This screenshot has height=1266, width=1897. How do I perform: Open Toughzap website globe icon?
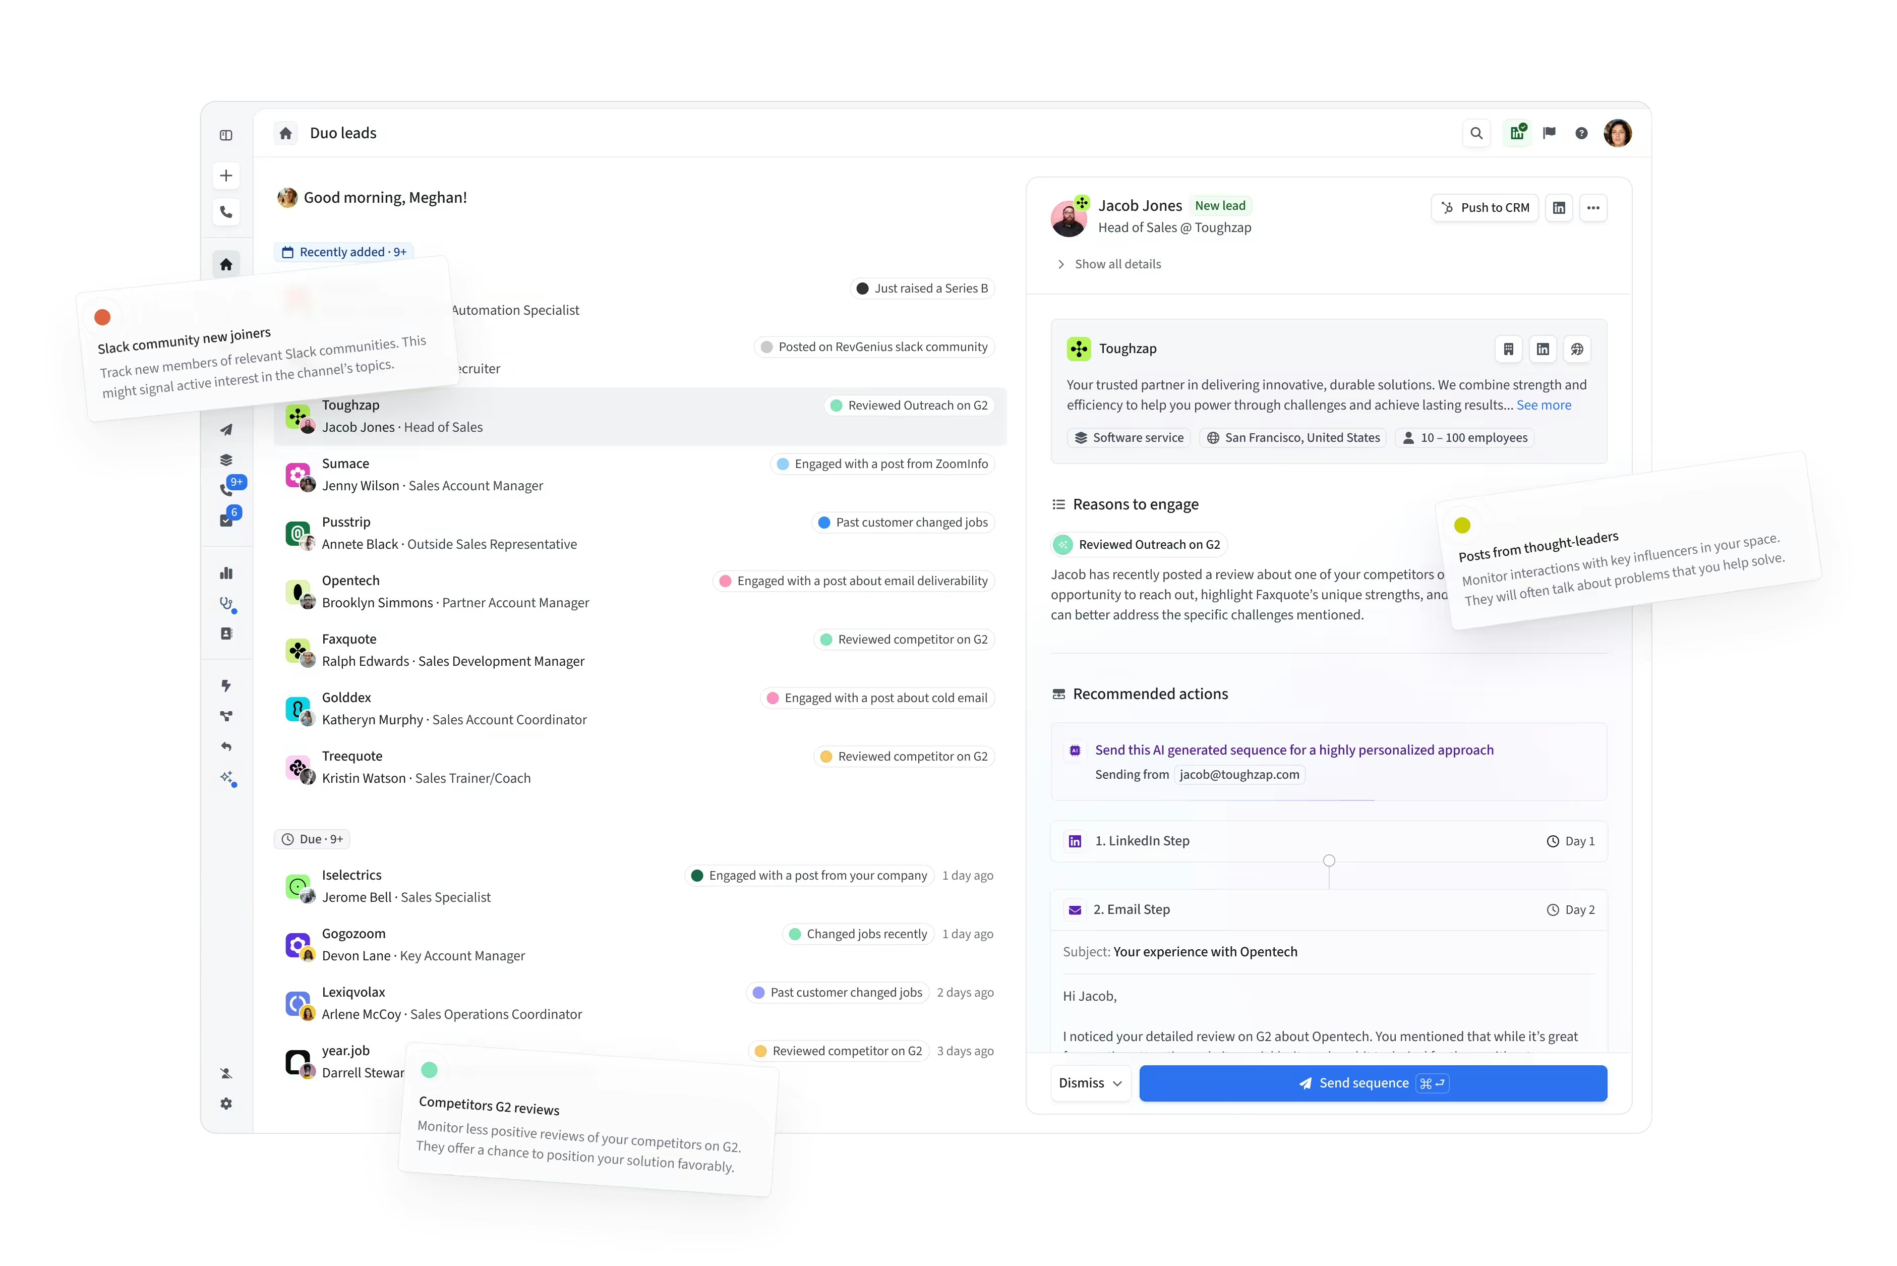pos(1576,349)
